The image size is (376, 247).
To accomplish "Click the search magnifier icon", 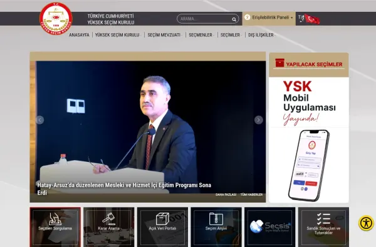I will pyautogui.click(x=234, y=19).
